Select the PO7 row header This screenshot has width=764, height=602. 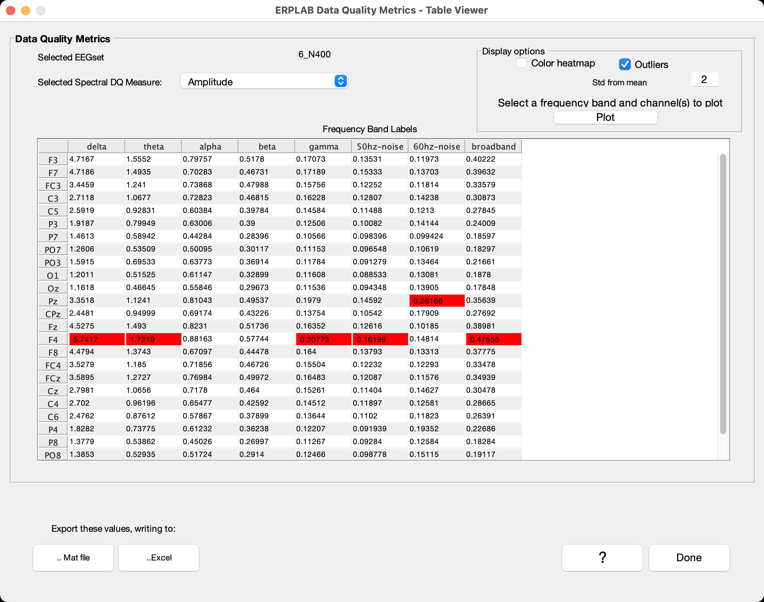[x=53, y=249]
